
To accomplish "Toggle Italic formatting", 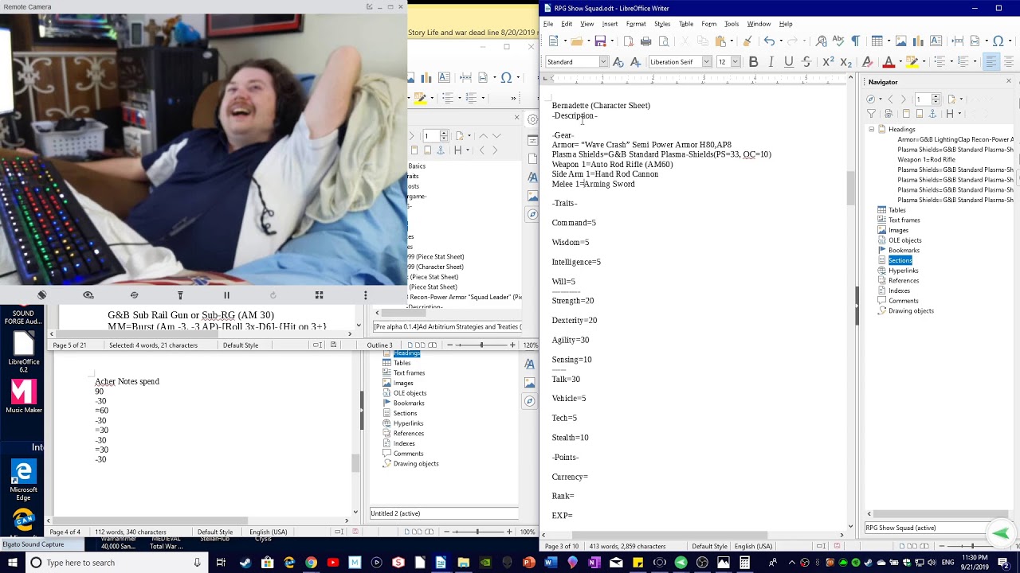I will 771,62.
